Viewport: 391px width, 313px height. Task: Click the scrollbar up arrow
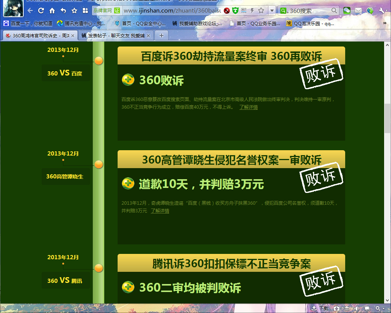point(387,45)
